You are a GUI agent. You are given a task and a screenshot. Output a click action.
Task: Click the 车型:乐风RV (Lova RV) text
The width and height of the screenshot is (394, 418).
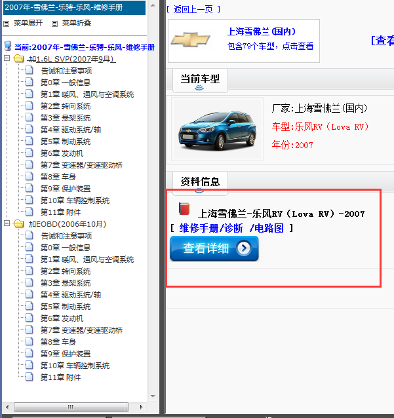[x=320, y=126]
